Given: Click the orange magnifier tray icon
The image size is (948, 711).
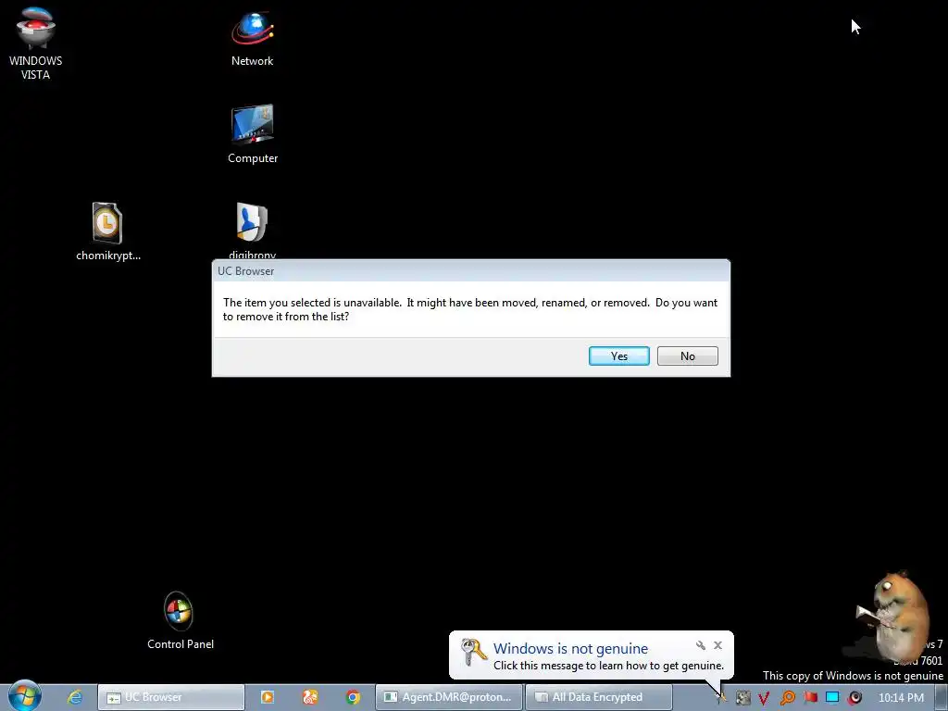Looking at the screenshot, I should pos(787,698).
